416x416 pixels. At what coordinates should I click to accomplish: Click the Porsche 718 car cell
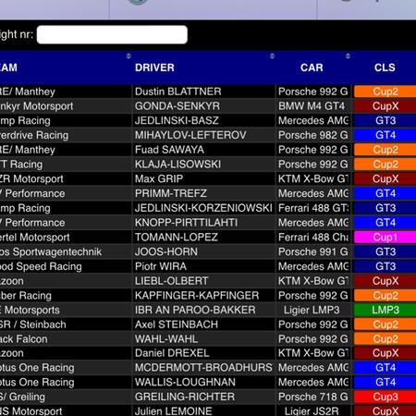pos(313,397)
